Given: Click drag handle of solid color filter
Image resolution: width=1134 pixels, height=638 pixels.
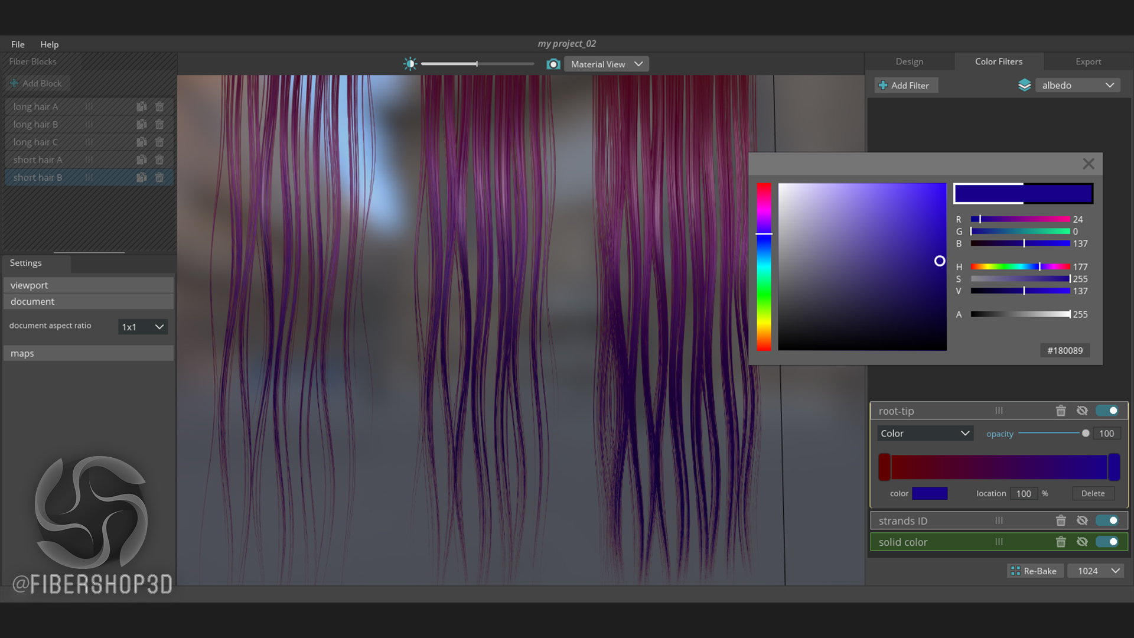Looking at the screenshot, I should 999,542.
